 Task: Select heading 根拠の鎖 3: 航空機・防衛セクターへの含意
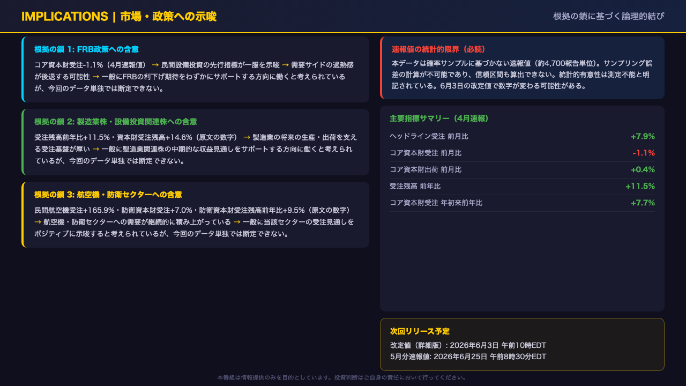pos(108,194)
